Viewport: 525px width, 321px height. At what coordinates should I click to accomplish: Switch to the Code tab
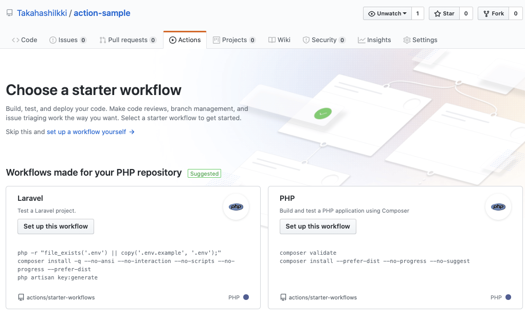25,40
